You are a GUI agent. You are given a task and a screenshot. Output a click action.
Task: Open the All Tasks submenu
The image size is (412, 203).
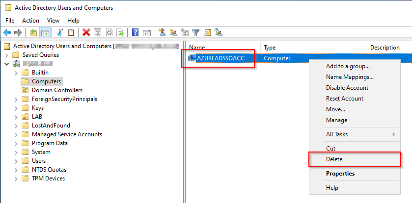[355, 134]
